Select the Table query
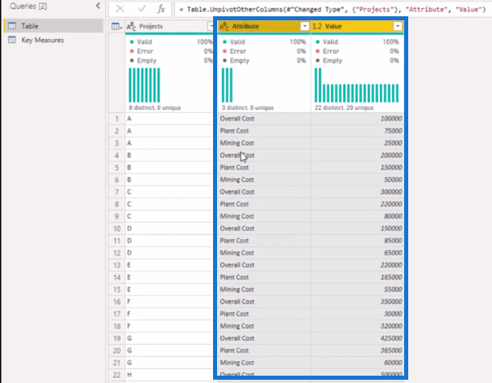Viewport: 492px width, 383px height. pos(54,26)
